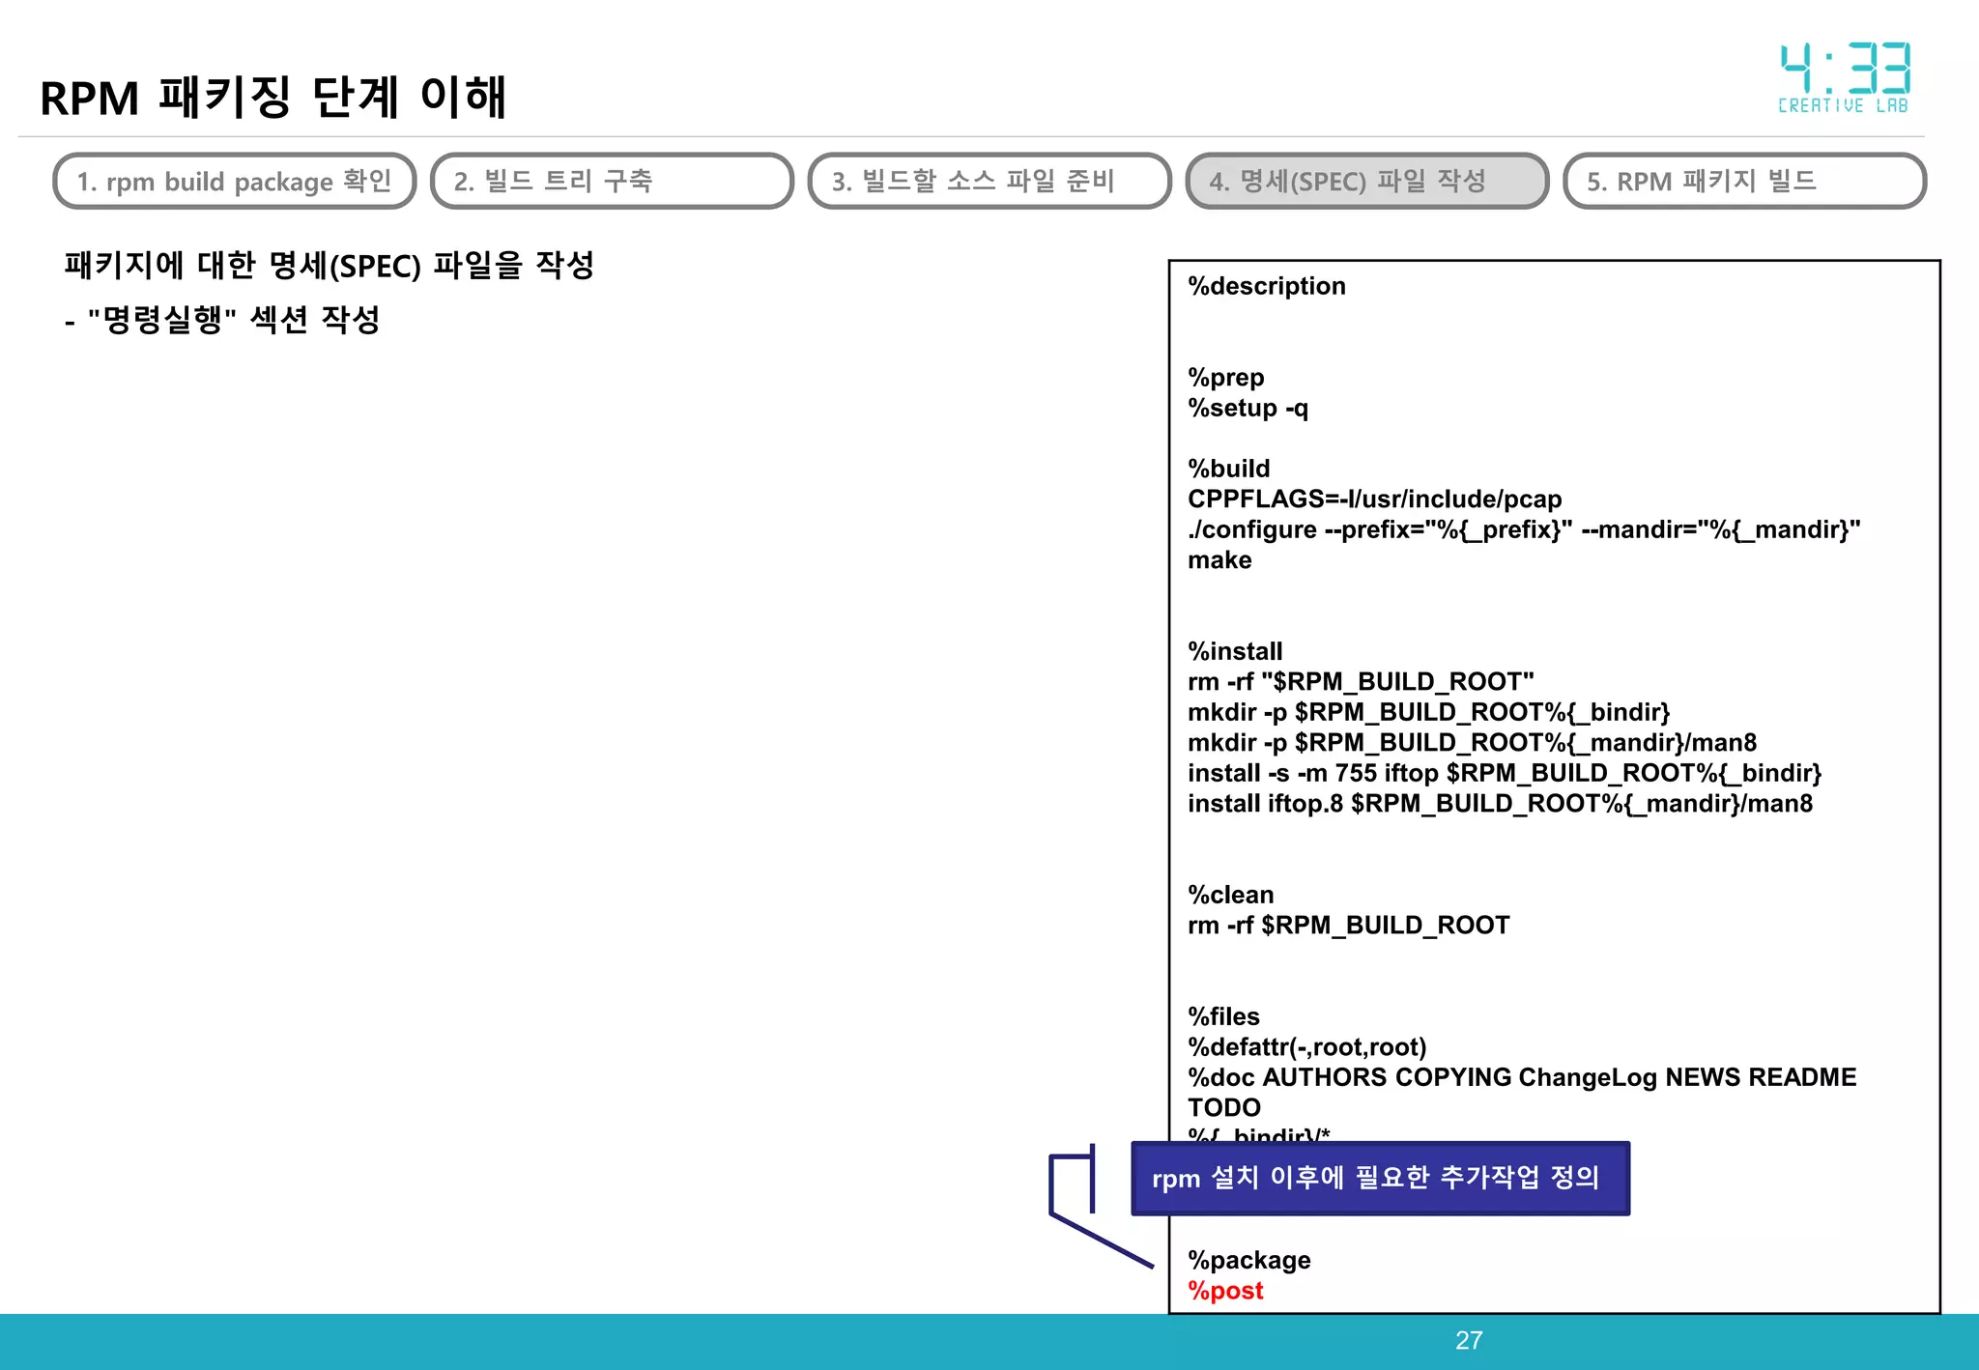Click the ./configure --prefix line
The image size is (1979, 1370).
point(1525,529)
